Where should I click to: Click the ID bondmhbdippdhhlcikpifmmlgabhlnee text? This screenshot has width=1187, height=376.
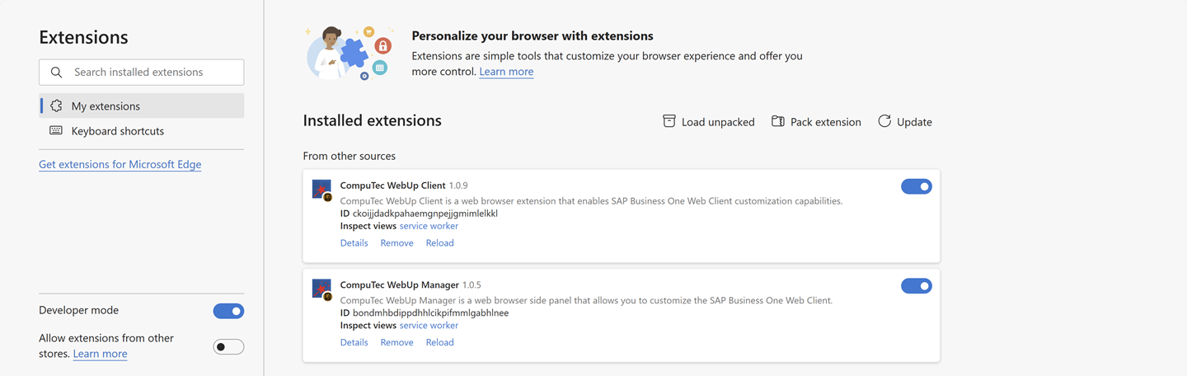(425, 313)
